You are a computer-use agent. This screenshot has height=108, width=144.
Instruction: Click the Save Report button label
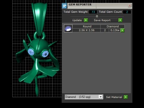click(106, 20)
